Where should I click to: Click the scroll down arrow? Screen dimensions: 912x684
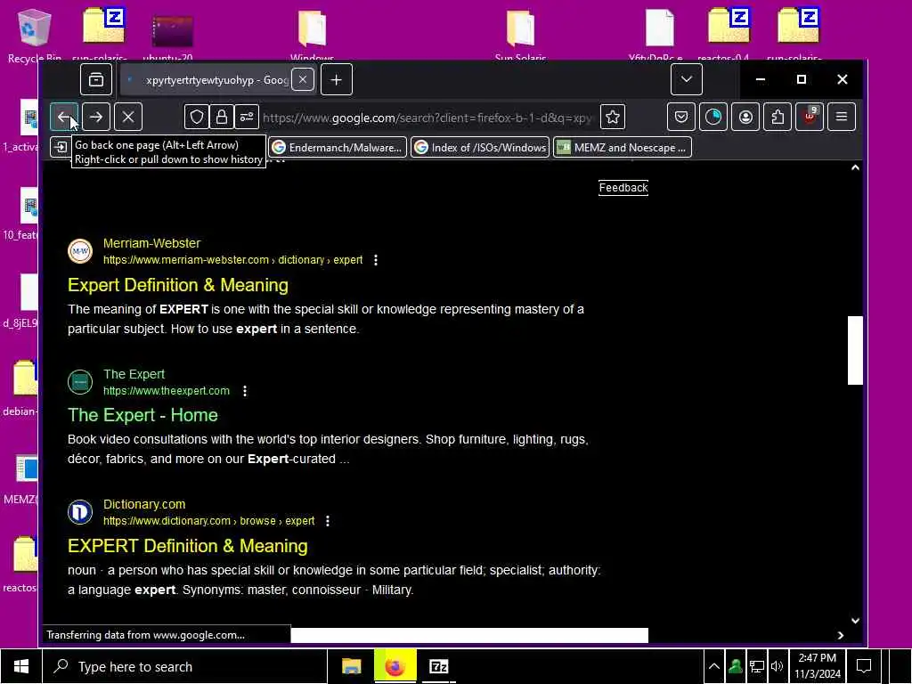(x=855, y=621)
